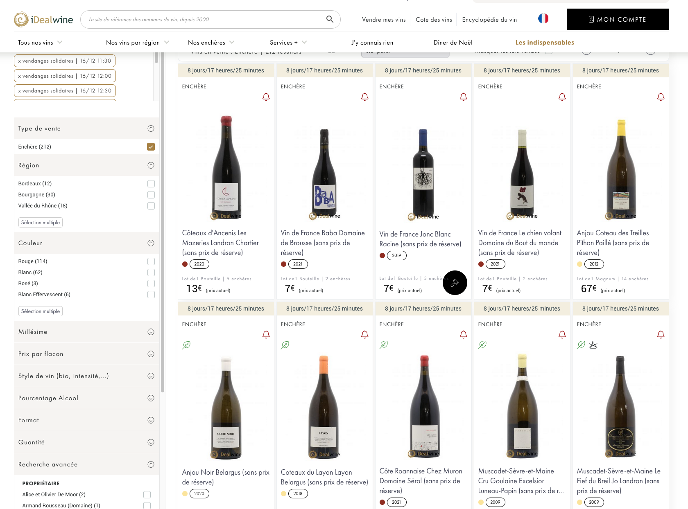This screenshot has width=688, height=509.
Task: Open the Vin de France Baba bottle image
Action: (324, 174)
